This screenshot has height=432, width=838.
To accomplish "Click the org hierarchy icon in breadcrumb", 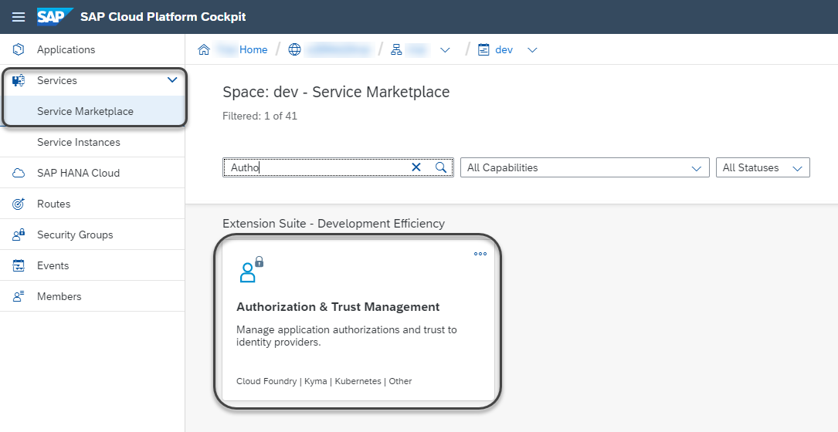I will point(396,49).
